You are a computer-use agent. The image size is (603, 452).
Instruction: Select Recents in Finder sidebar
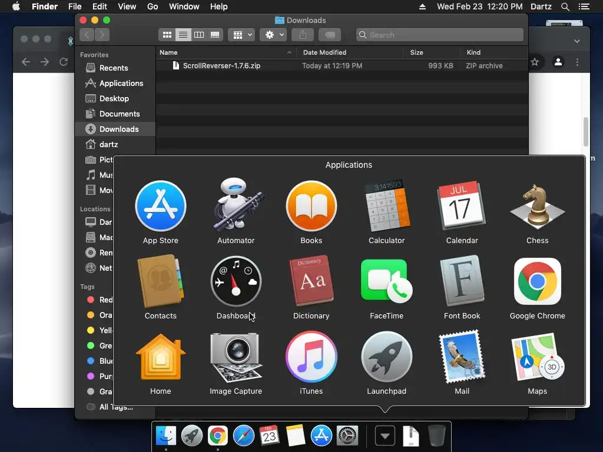click(115, 68)
